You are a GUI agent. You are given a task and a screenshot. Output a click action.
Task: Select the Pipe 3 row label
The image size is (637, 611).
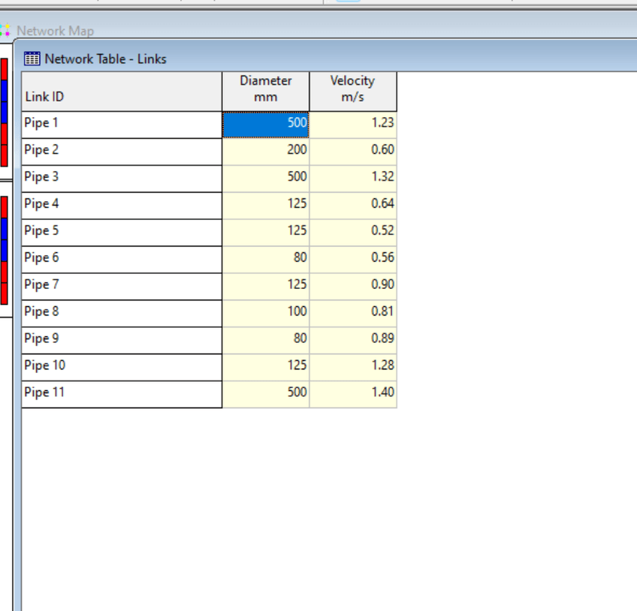pos(122,178)
